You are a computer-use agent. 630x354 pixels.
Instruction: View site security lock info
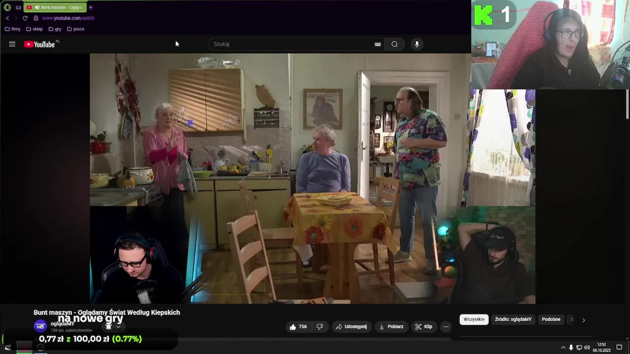(x=36, y=18)
